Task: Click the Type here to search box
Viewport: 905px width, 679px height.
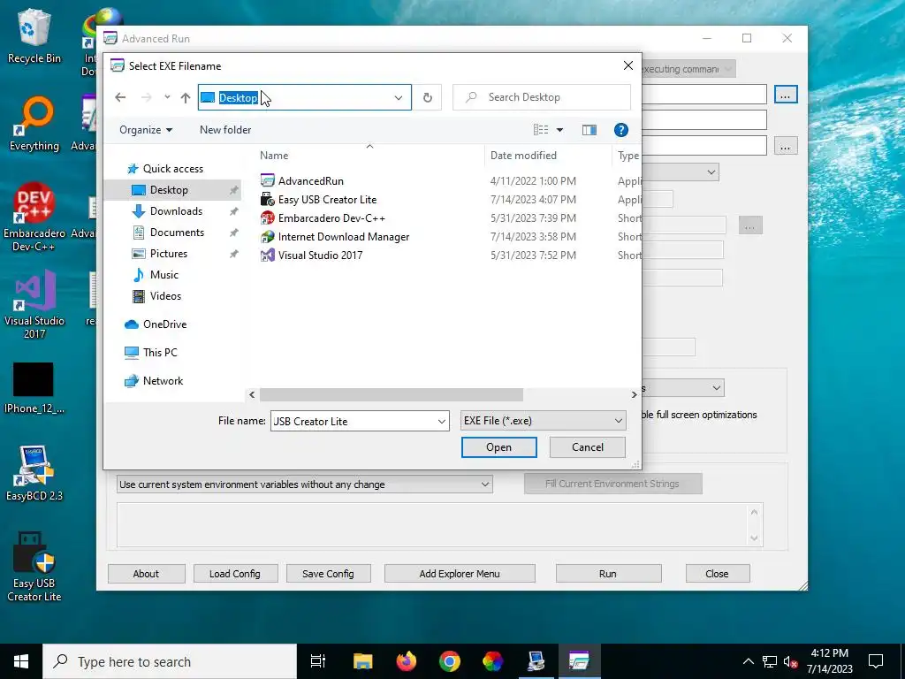Action: (x=170, y=661)
